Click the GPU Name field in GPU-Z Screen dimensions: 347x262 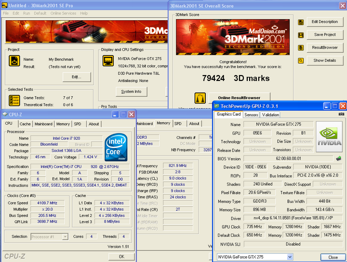coord(279,124)
